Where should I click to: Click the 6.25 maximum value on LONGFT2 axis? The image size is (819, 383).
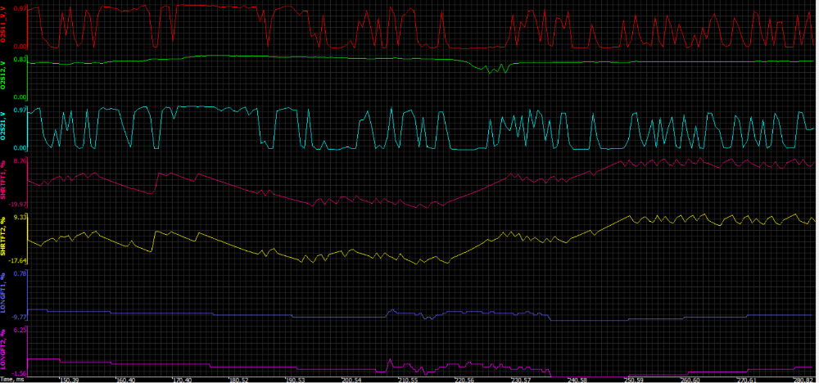coord(20,329)
